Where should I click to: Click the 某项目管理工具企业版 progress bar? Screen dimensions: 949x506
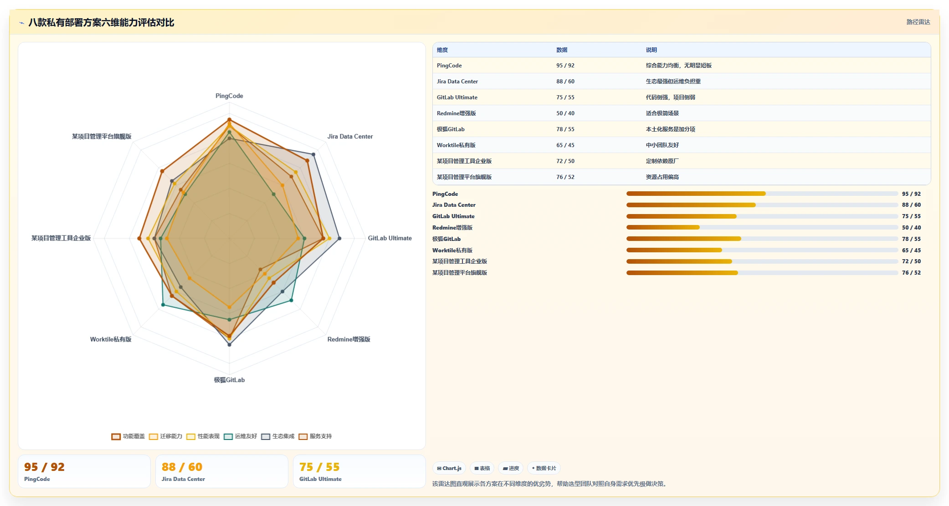coord(762,261)
